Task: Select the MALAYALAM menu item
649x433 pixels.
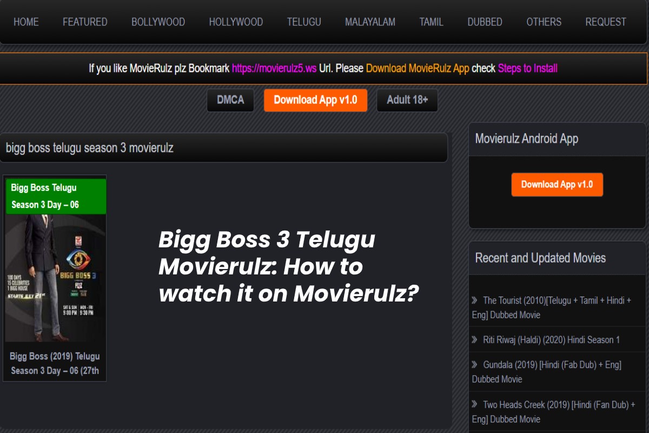Action: [370, 22]
